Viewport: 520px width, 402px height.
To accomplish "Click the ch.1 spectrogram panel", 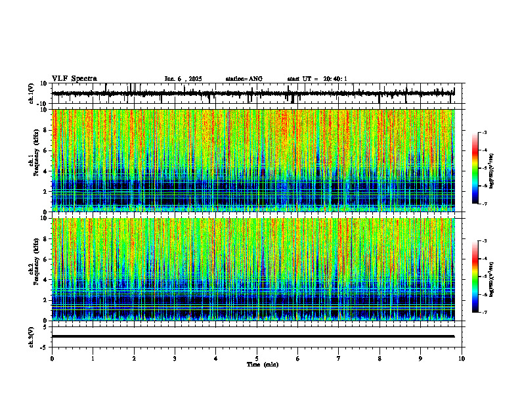I will pos(253,160).
